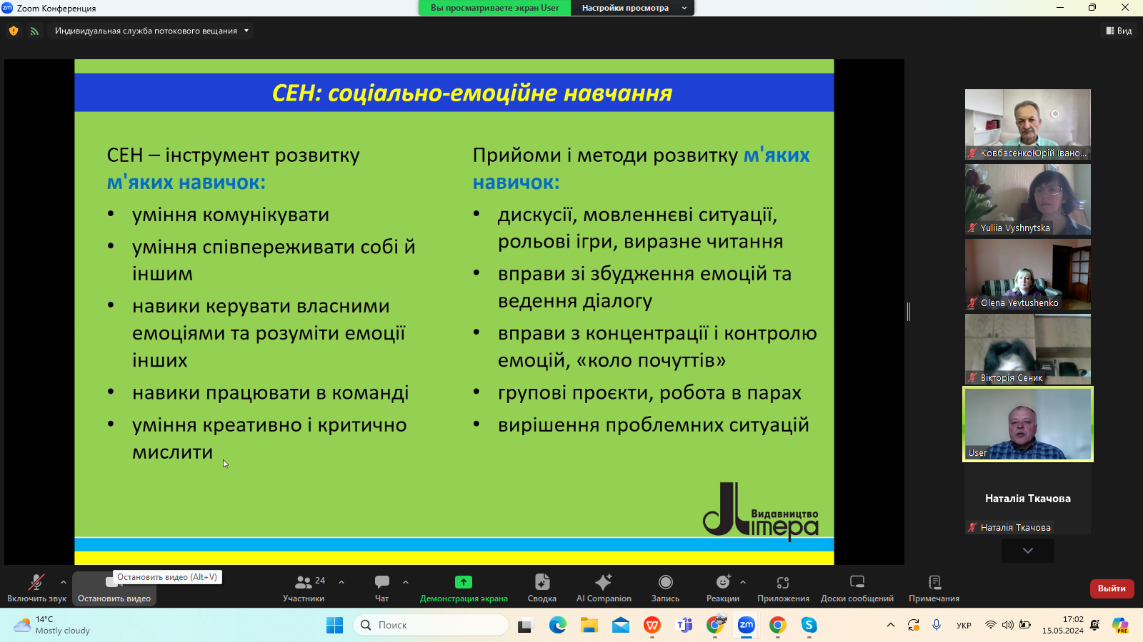Toggle camera off with Остановить видео
The width and height of the screenshot is (1143, 642).
(x=114, y=589)
